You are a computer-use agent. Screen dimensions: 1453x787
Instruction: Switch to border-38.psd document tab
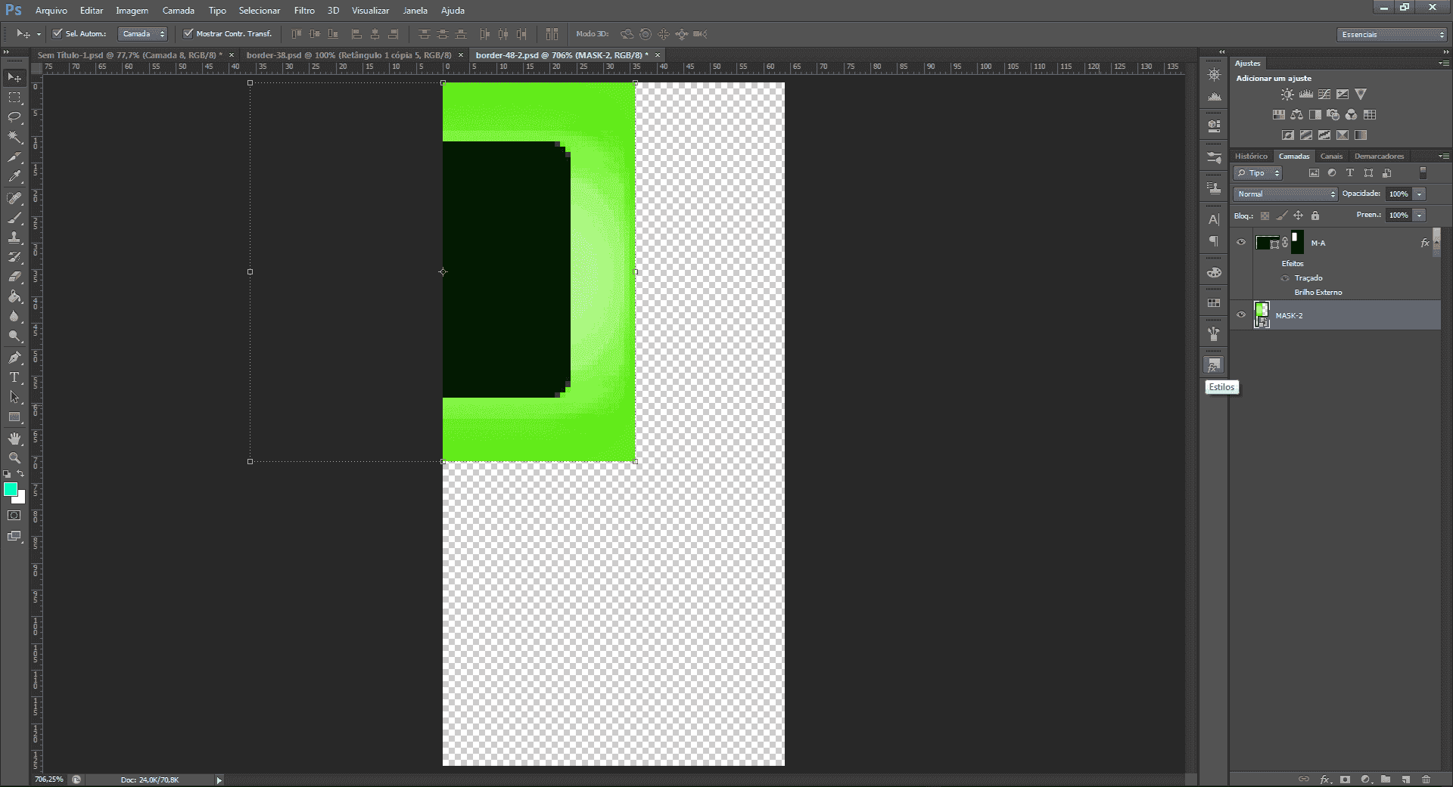(349, 55)
